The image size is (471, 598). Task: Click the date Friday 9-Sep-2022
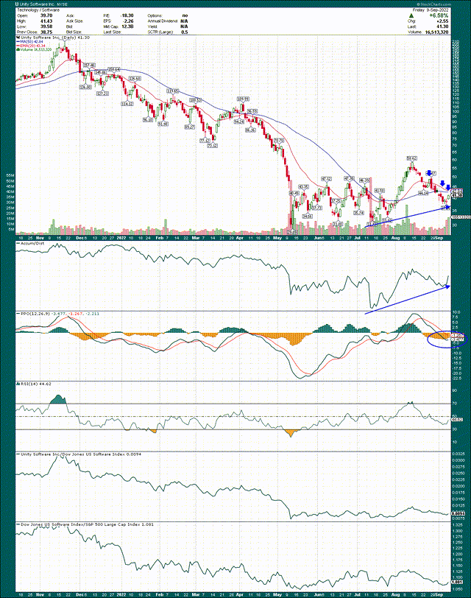click(431, 10)
